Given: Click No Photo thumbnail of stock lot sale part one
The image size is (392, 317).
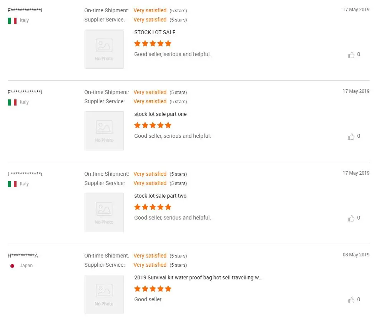Looking at the screenshot, I should [104, 131].
